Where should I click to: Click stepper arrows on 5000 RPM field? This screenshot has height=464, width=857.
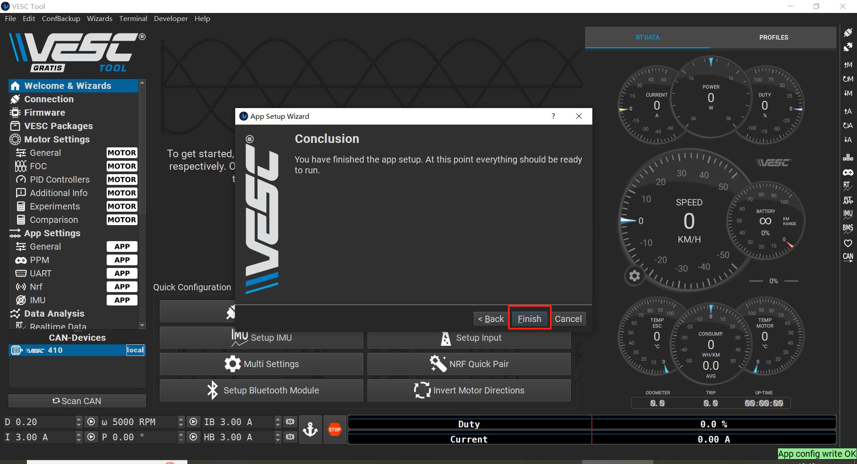[x=181, y=422]
